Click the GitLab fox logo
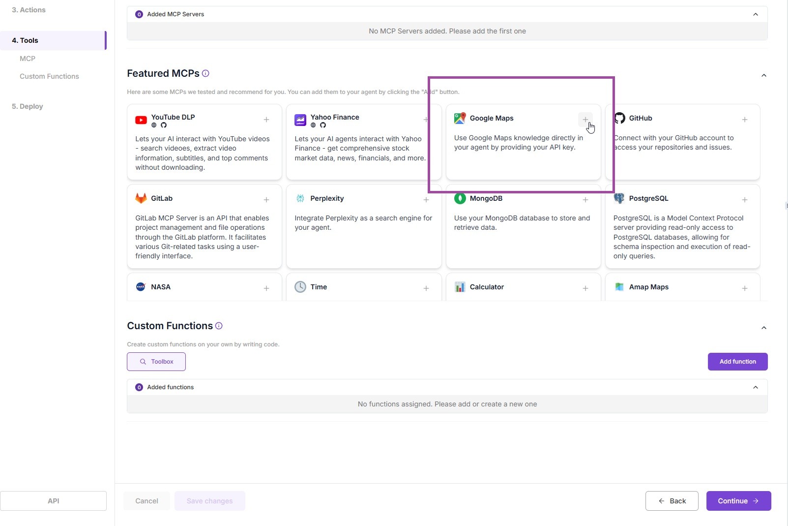This screenshot has width=788, height=526. (x=141, y=198)
